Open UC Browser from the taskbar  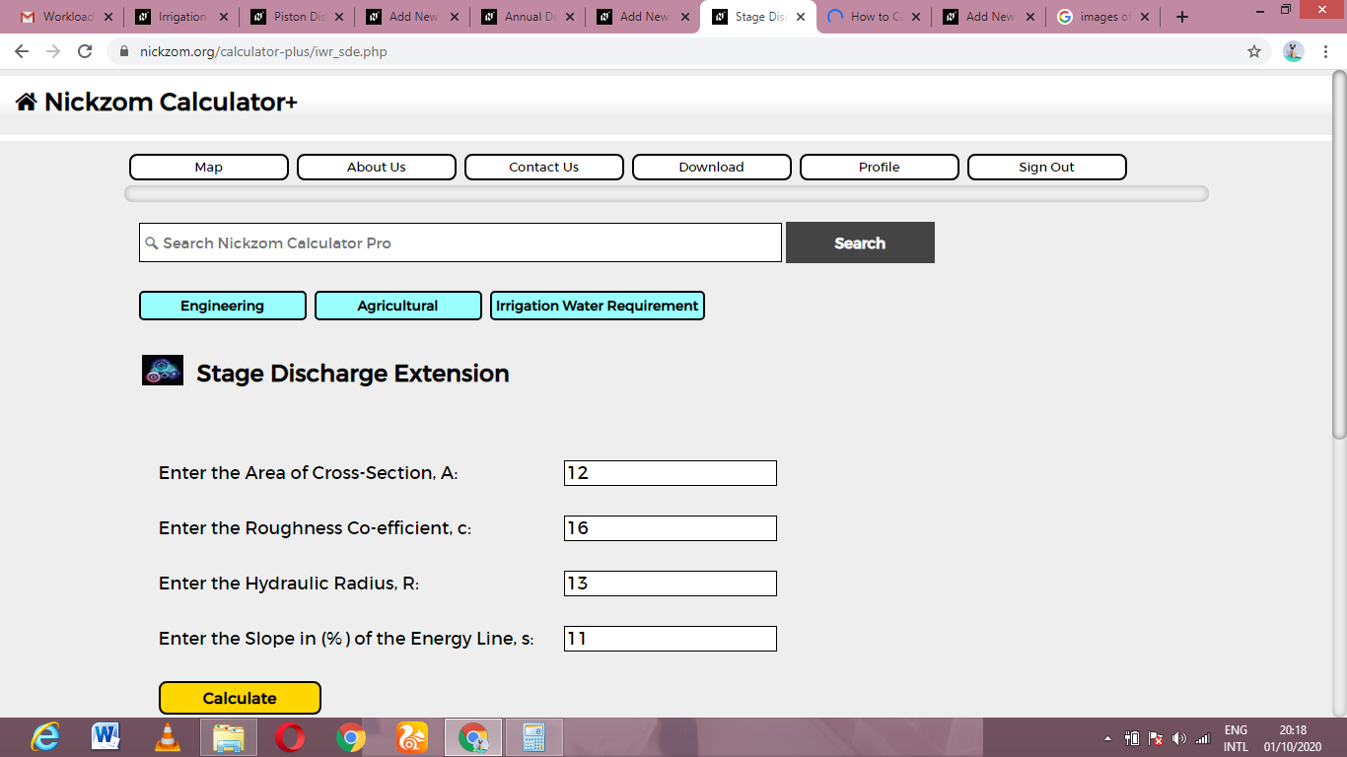[x=412, y=737]
